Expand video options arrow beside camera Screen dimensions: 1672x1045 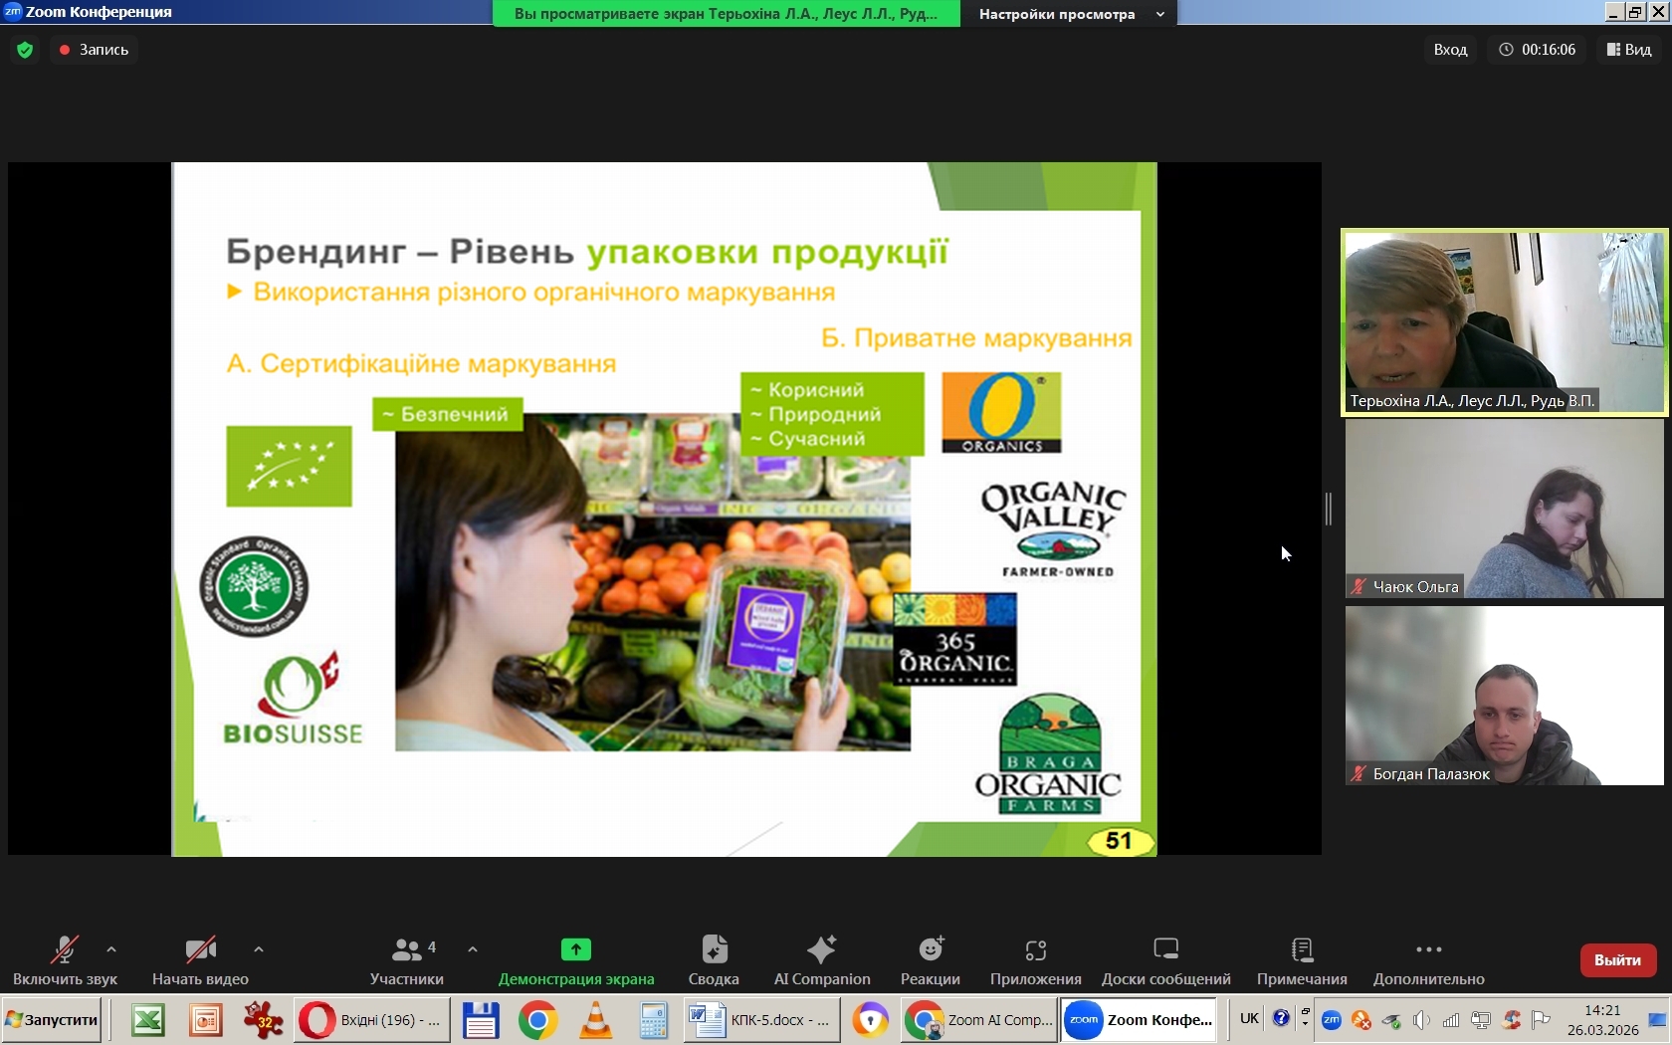(x=259, y=949)
